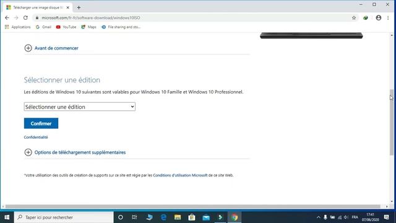Open the YouTube bookmark
This screenshot has width=396, height=223.
pyautogui.click(x=66, y=27)
